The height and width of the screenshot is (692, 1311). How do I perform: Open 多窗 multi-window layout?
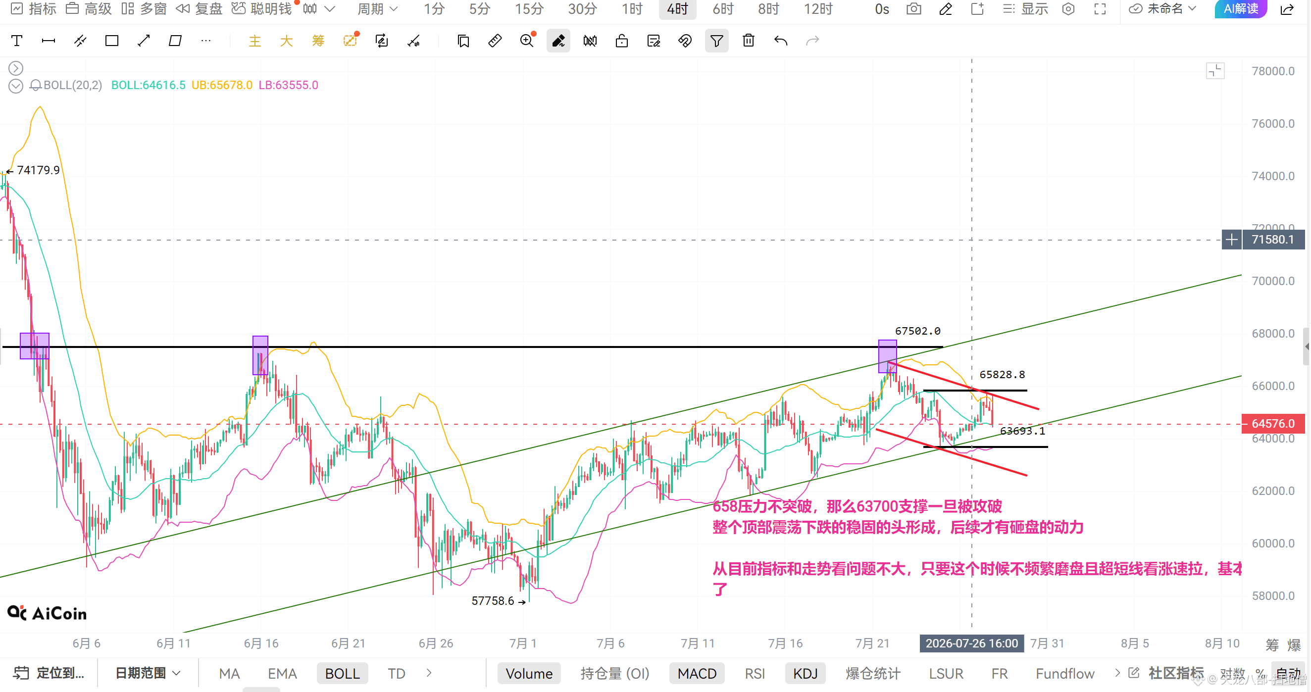(144, 9)
